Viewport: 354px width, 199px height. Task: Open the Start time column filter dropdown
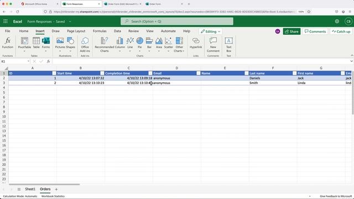(x=102, y=73)
